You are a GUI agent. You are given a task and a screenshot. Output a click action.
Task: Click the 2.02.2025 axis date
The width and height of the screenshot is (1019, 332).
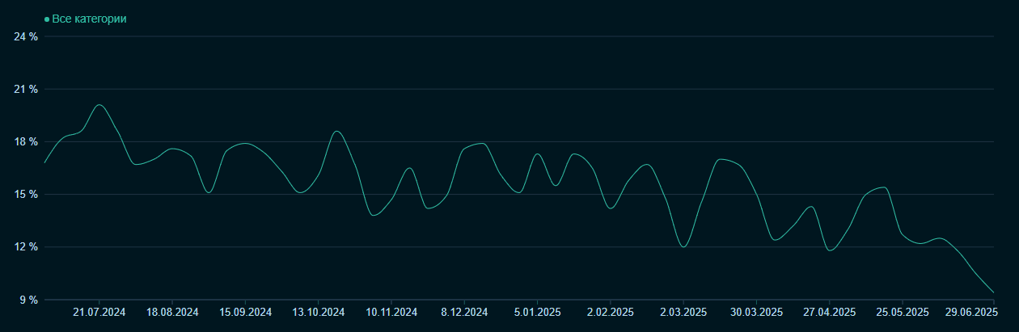(610, 312)
